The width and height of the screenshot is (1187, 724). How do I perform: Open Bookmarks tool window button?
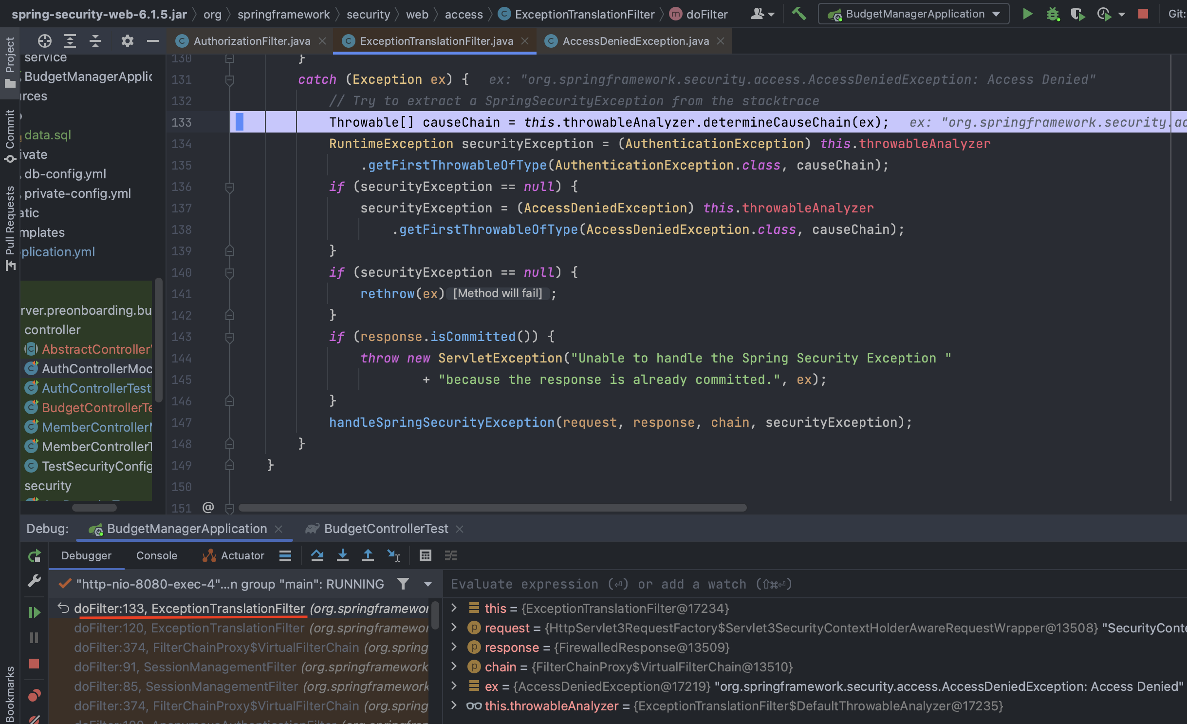(10, 694)
